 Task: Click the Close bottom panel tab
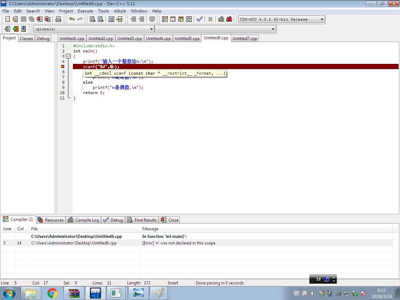click(x=170, y=220)
